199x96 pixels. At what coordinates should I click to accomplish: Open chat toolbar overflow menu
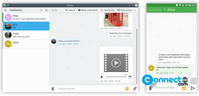click(x=135, y=10)
